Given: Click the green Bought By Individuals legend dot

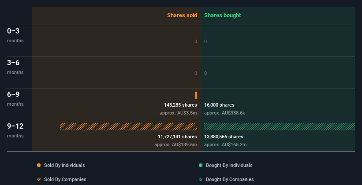Looking at the screenshot, I should click(201, 165).
